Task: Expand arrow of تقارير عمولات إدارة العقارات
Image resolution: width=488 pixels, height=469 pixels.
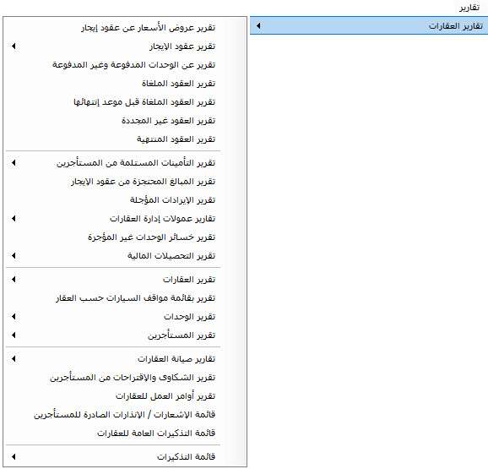Action: coord(14,218)
